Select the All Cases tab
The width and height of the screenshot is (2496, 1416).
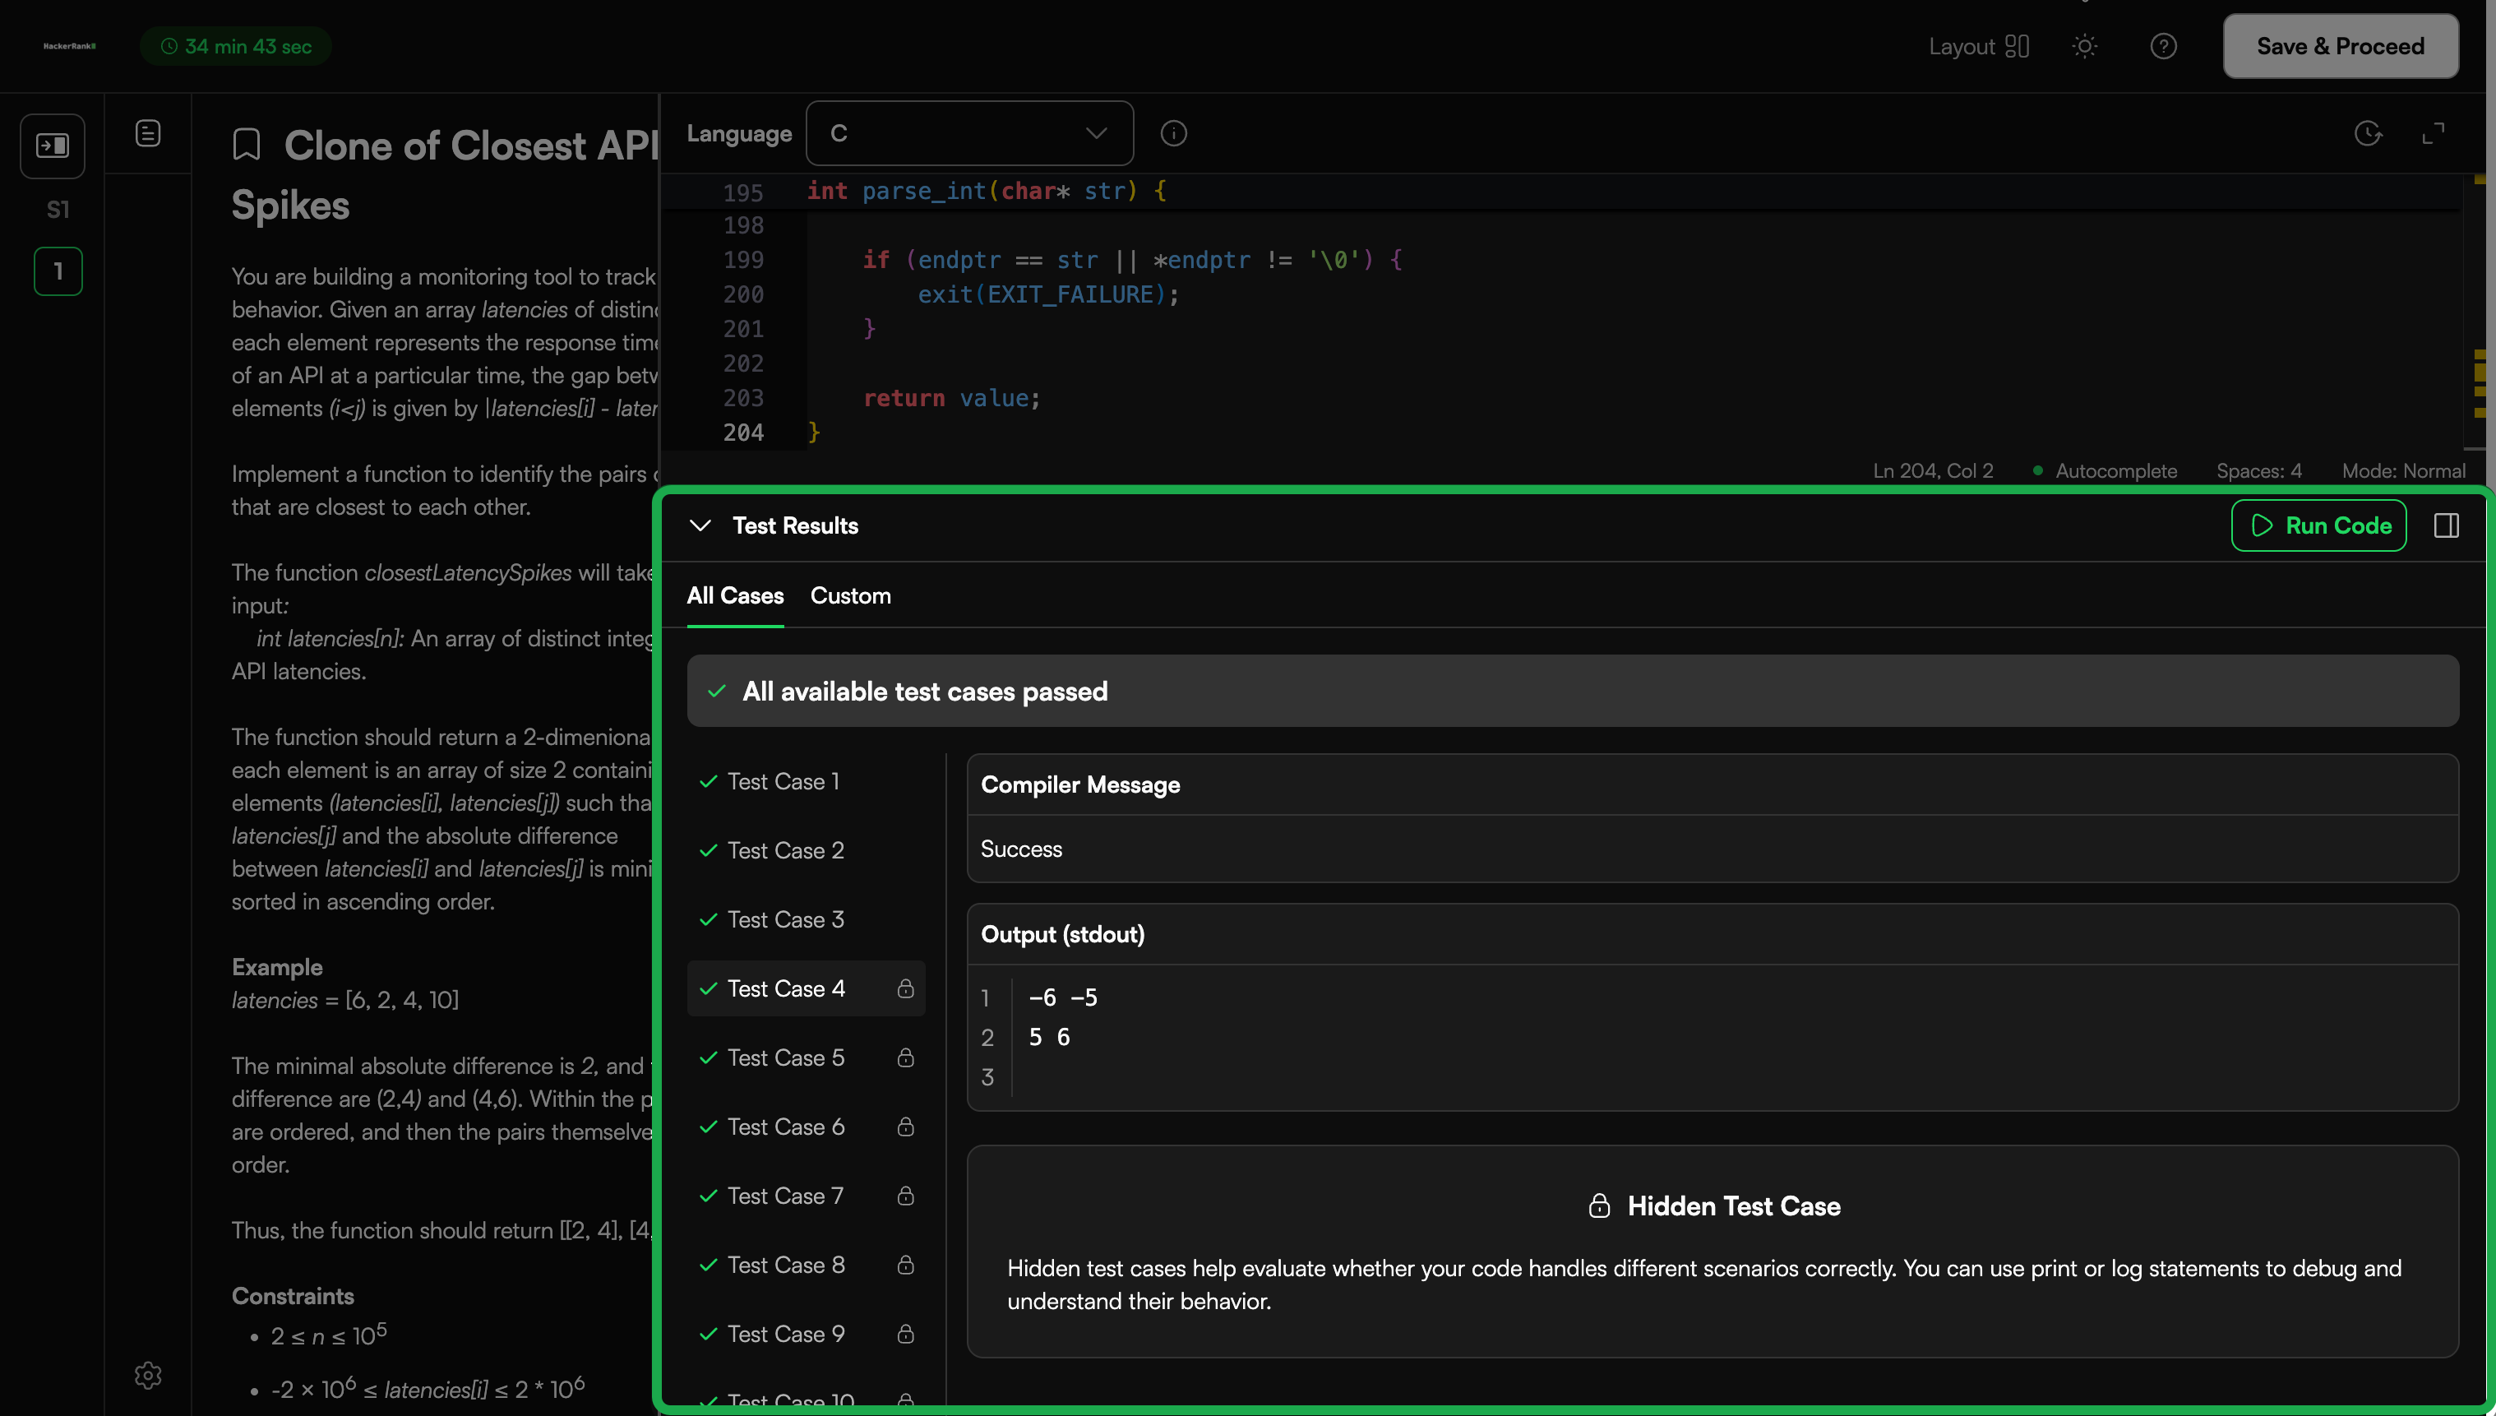[735, 595]
